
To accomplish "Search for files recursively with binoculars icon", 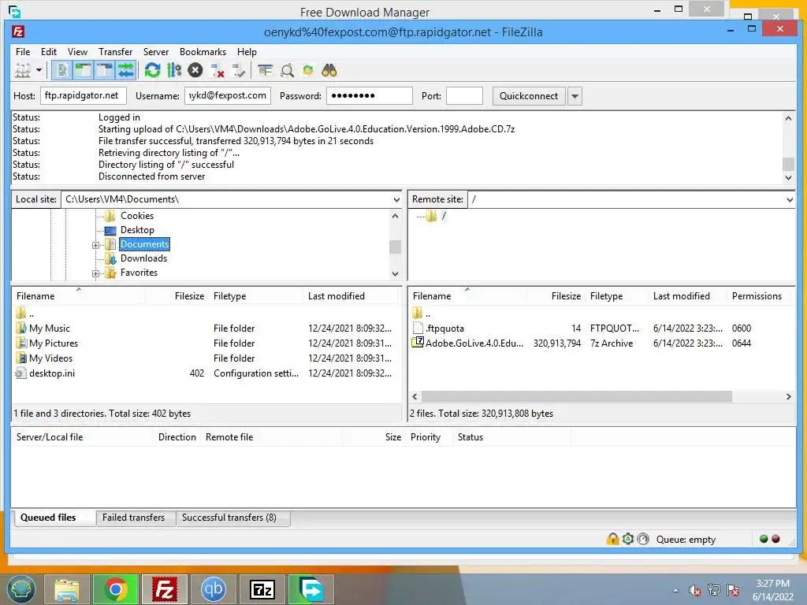I will [x=329, y=70].
